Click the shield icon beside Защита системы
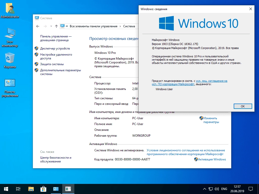 tap(36, 64)
